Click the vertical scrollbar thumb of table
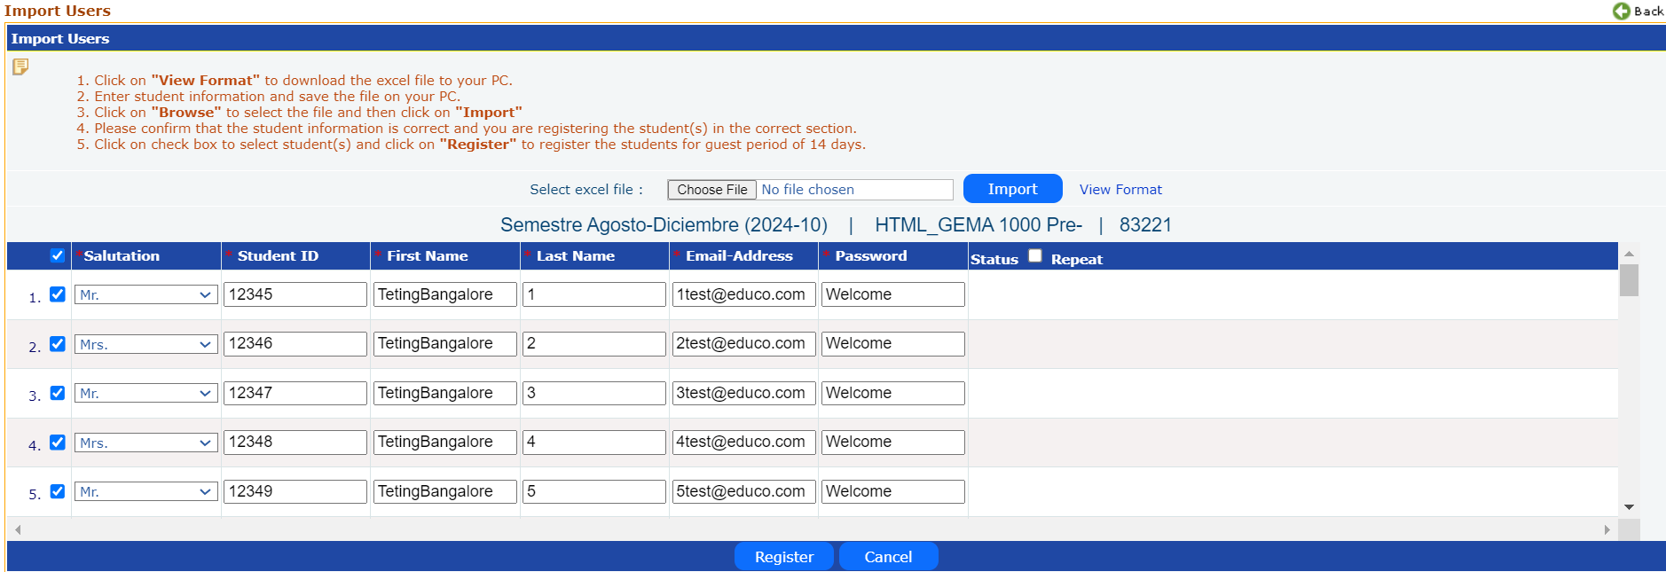Image resolution: width=1666 pixels, height=572 pixels. click(x=1629, y=280)
